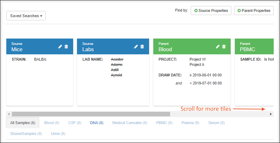This screenshot has height=143, width=280.
Task: Click left arrow of horizontal scrollbar
Action: click(9, 114)
